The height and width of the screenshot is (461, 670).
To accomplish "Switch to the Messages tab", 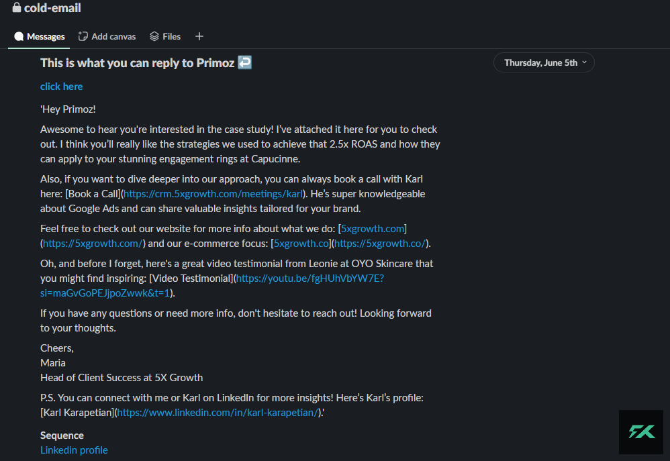I will tap(39, 37).
